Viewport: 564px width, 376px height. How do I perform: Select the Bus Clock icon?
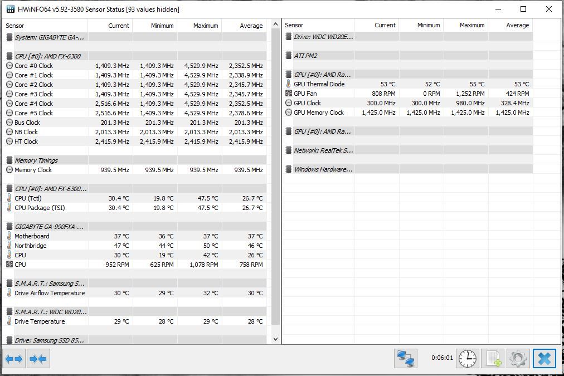9,123
